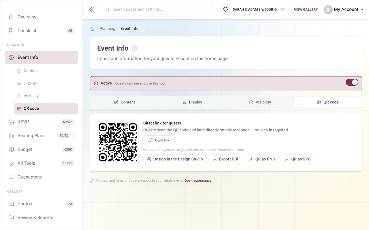Select QR code sub-item in sidebar
Viewport: 369px width, 230px height.
click(x=46, y=109)
